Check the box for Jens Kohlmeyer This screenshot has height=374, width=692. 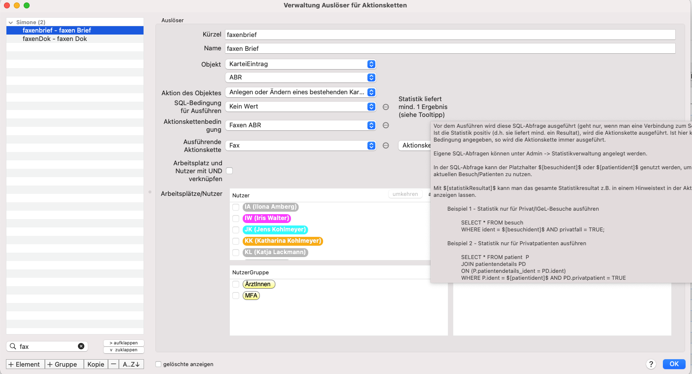tap(236, 230)
